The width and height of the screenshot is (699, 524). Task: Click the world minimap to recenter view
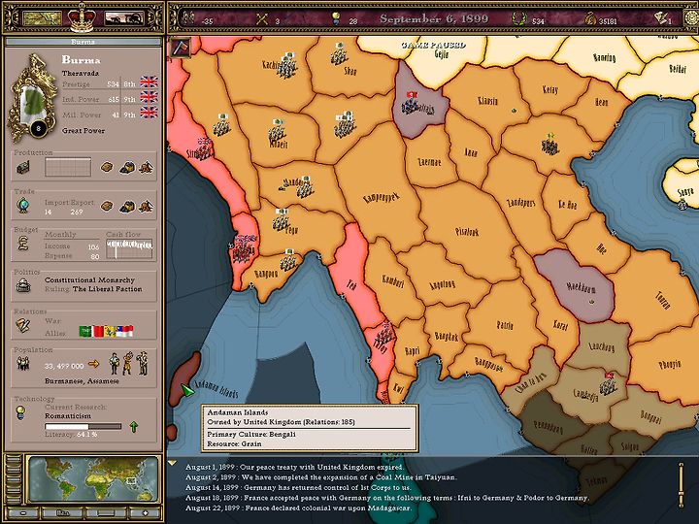pyautogui.click(x=93, y=479)
